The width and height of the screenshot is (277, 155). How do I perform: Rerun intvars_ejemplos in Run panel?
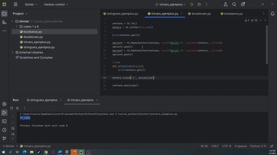(12, 108)
